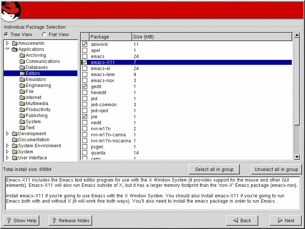This screenshot has height=229, width=305.
Task: Click the Amusements folder icon
Action: (x=15, y=43)
